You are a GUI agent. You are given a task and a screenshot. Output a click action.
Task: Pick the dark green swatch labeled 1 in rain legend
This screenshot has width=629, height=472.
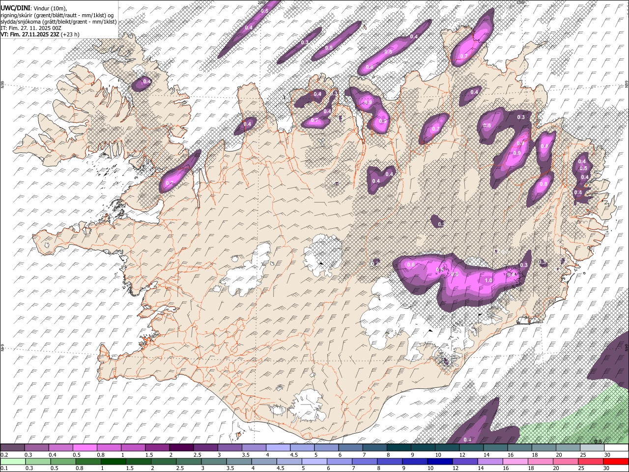(114, 461)
